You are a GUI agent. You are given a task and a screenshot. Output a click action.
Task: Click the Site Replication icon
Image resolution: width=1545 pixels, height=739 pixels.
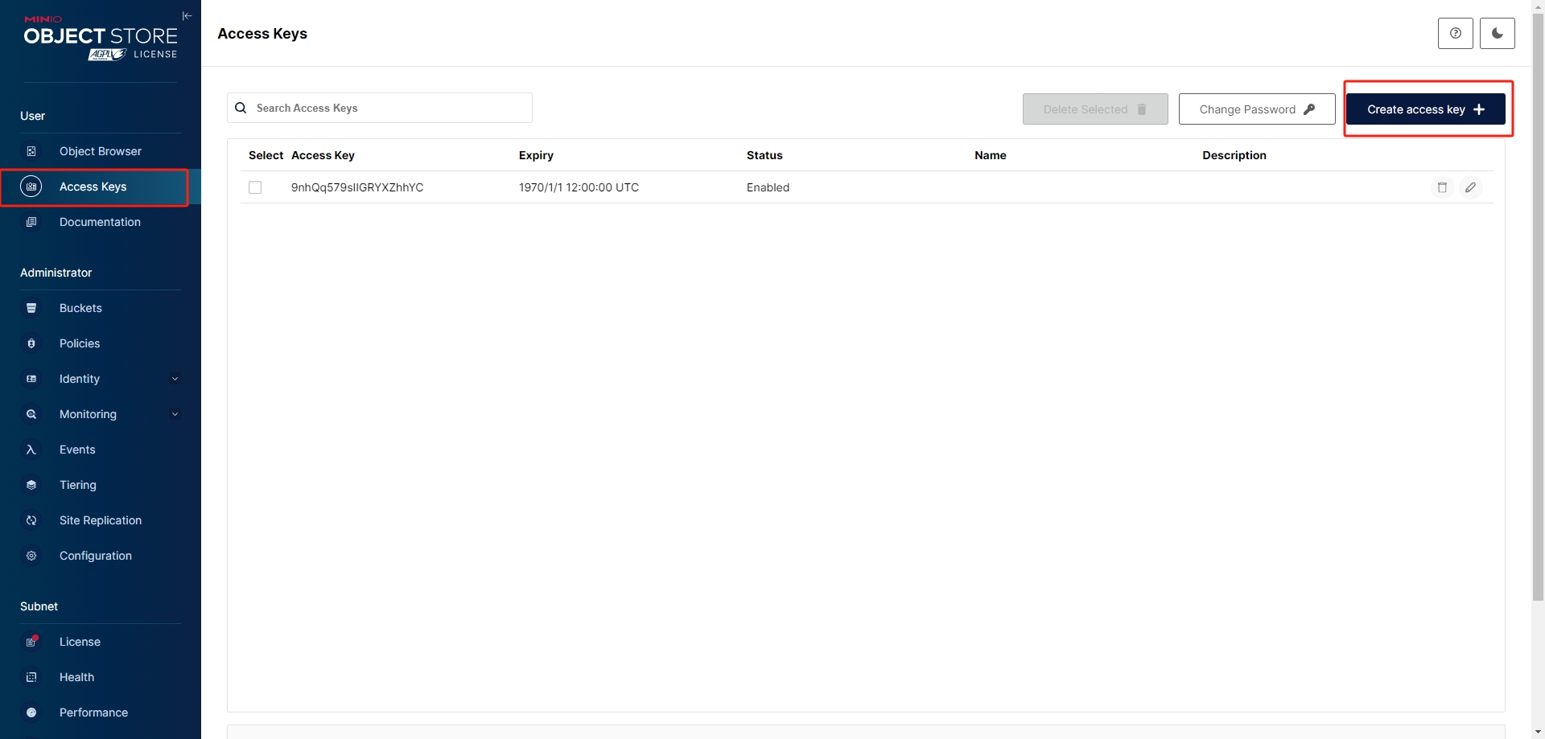tap(31, 520)
